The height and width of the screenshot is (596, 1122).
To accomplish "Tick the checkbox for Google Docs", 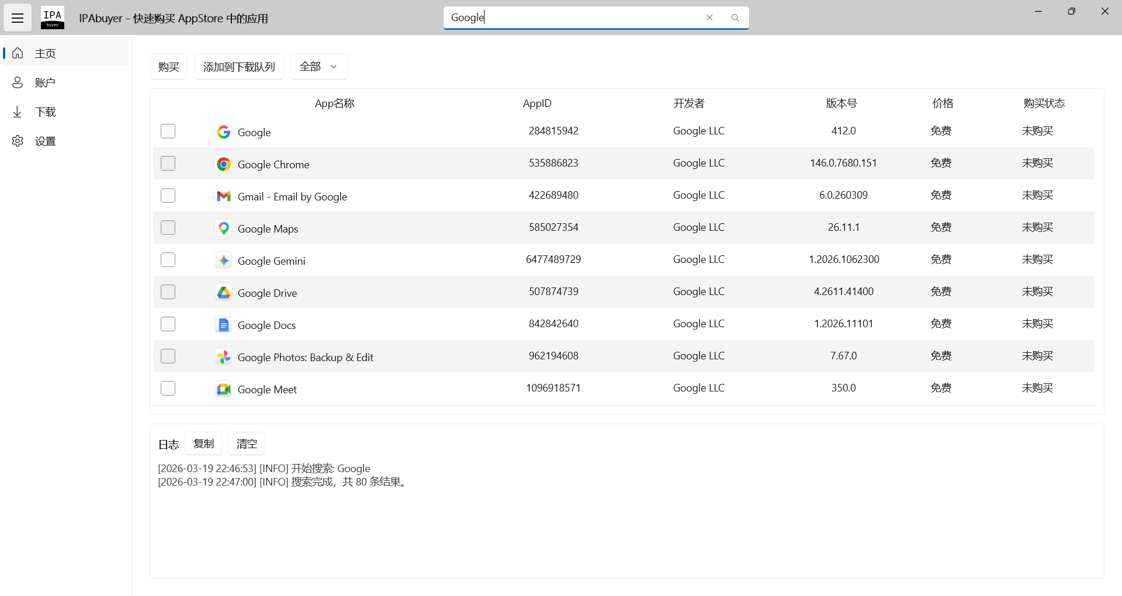I will coord(168,324).
